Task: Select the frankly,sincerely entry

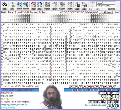Action: point(8,108)
